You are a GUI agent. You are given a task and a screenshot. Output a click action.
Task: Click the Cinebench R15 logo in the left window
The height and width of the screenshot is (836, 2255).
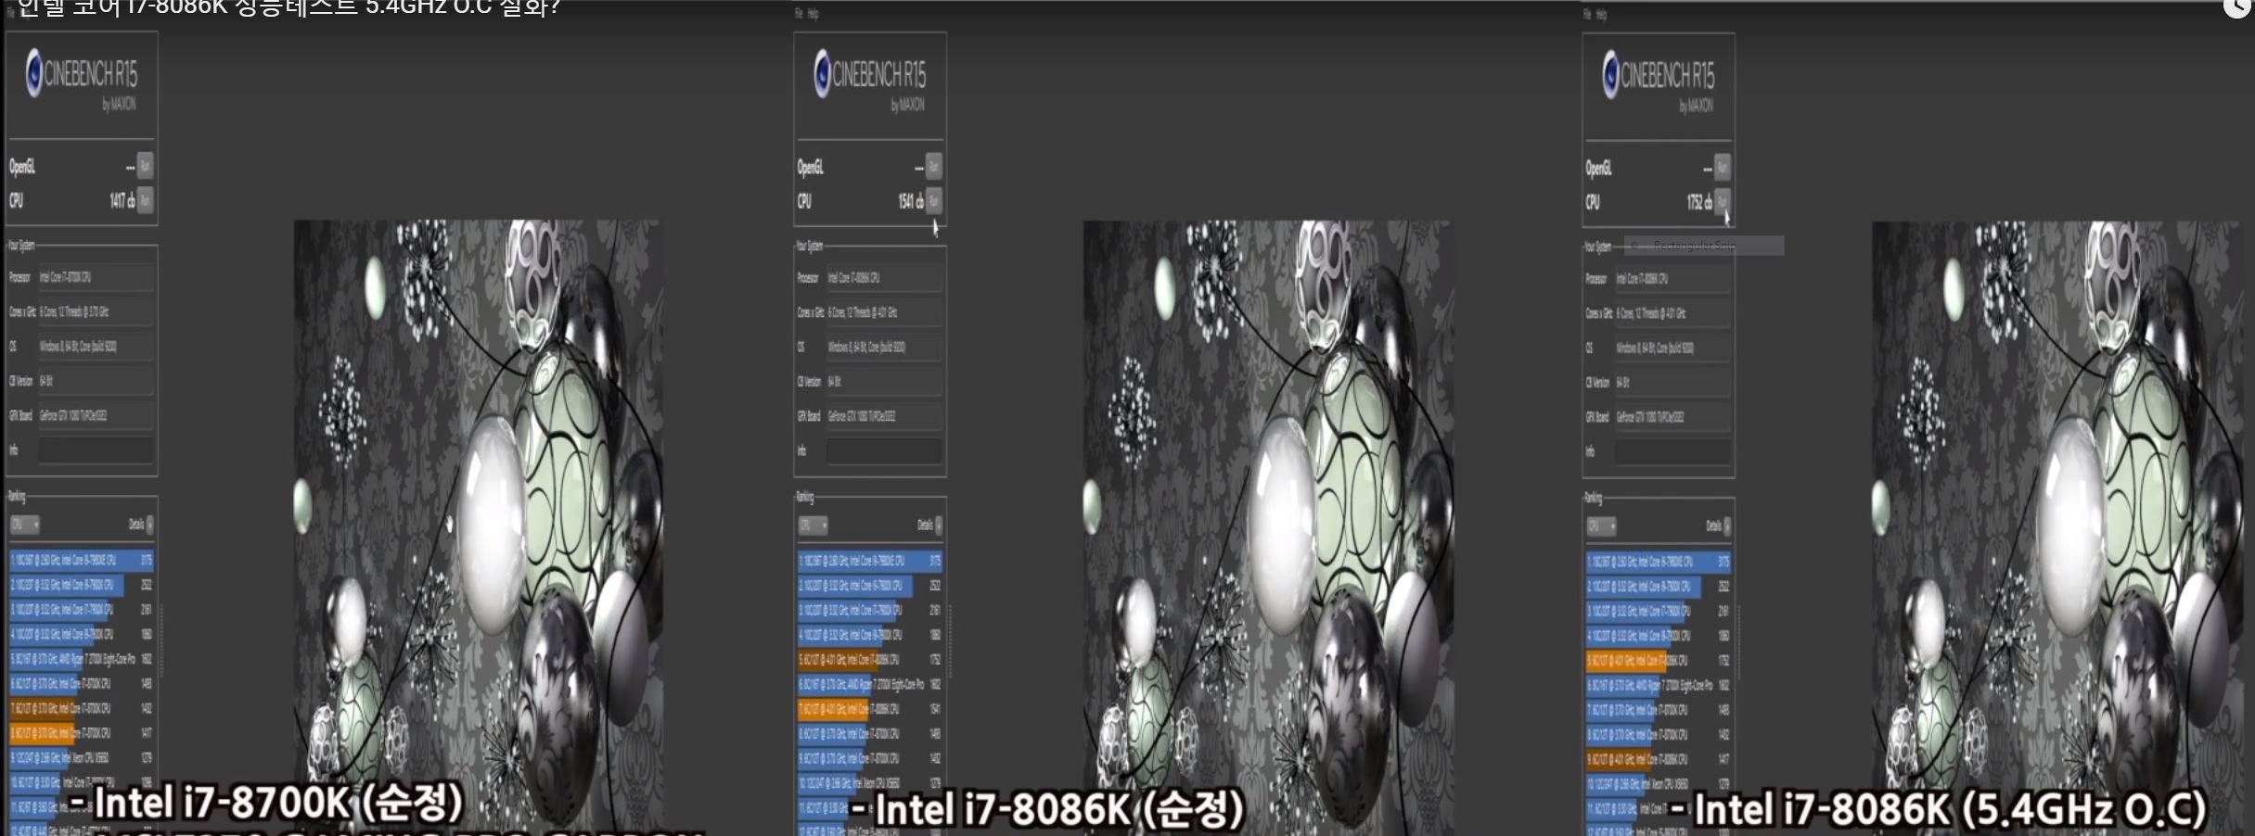pyautogui.click(x=82, y=79)
